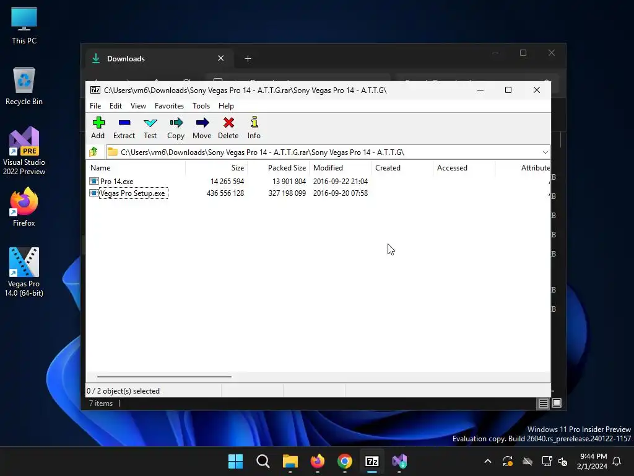Click the Add toolbar button in 7-Zip
The width and height of the screenshot is (634, 476).
[x=98, y=128]
